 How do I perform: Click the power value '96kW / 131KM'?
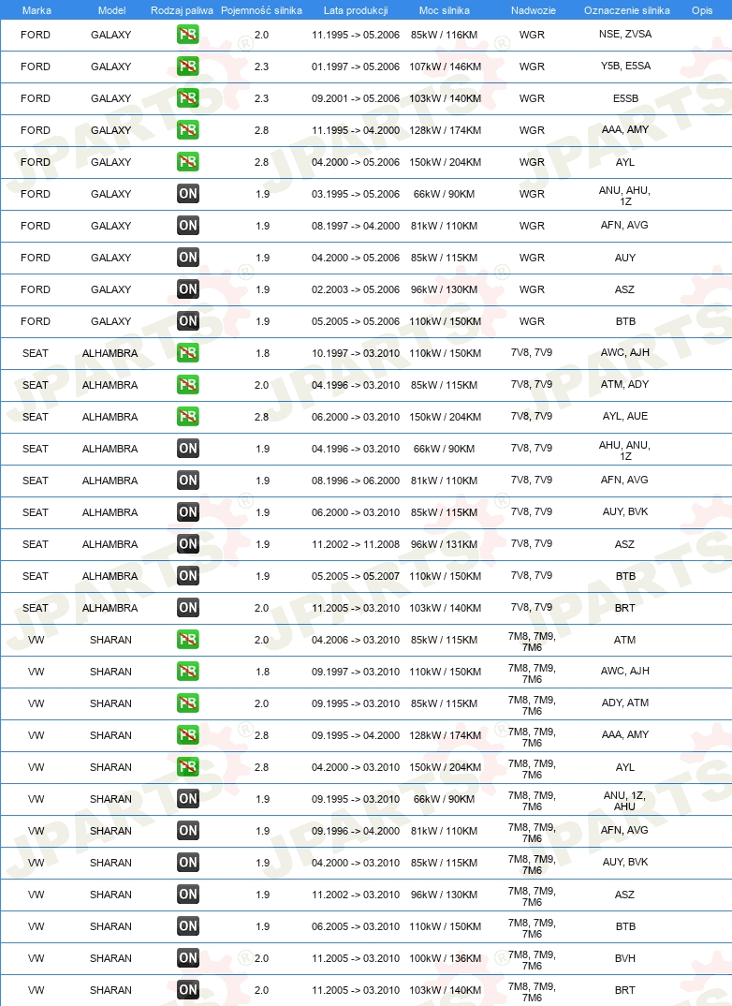pos(445,544)
